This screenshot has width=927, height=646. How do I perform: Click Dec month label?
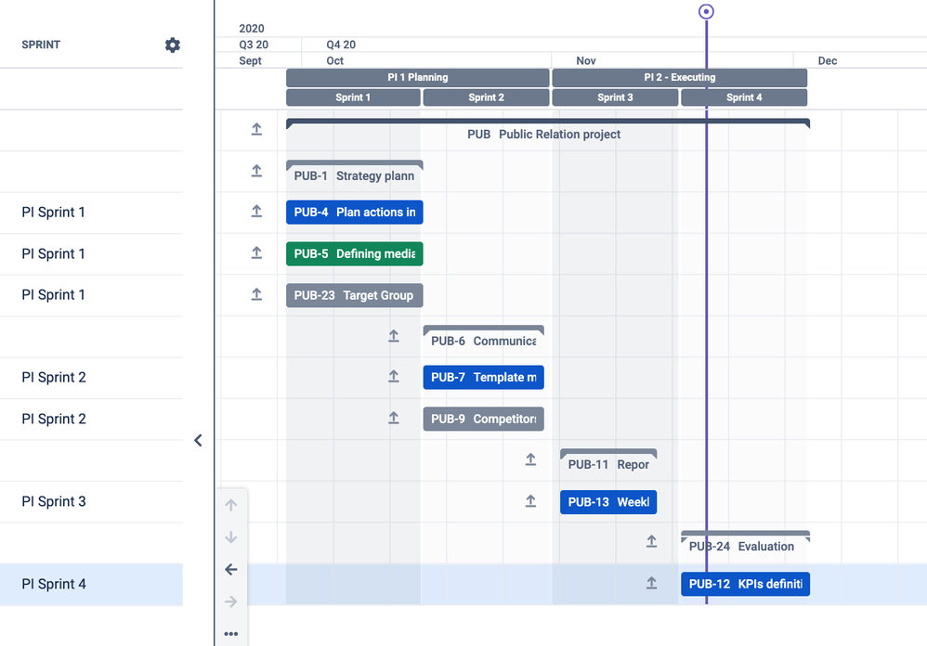[x=827, y=61]
